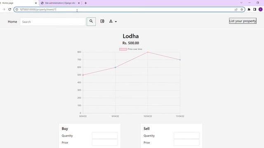Close the Site administration tab
Image resolution: width=264 pixels, height=148 pixels.
[x=79, y=3]
